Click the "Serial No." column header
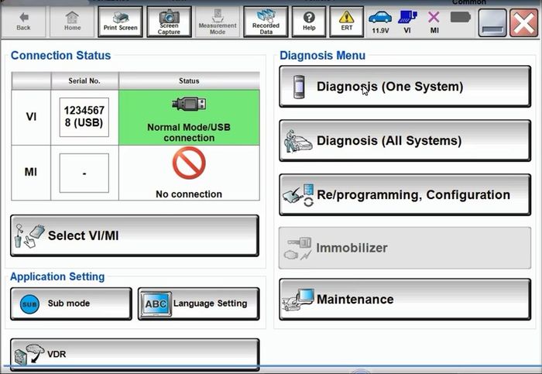The image size is (542, 374). tap(84, 81)
